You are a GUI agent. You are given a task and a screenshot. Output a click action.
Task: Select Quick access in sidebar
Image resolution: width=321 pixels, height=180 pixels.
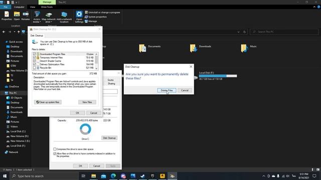pos(16,41)
